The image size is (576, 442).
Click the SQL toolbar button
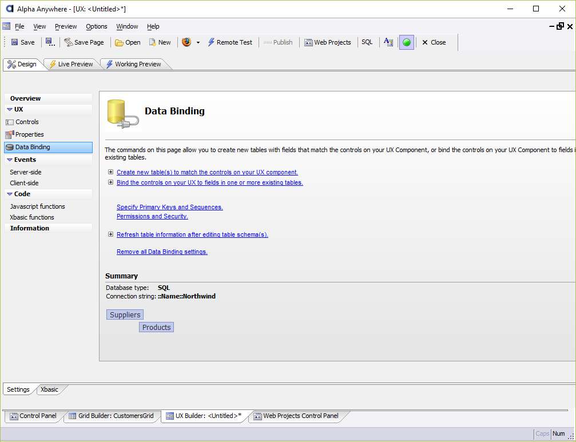[x=367, y=42]
